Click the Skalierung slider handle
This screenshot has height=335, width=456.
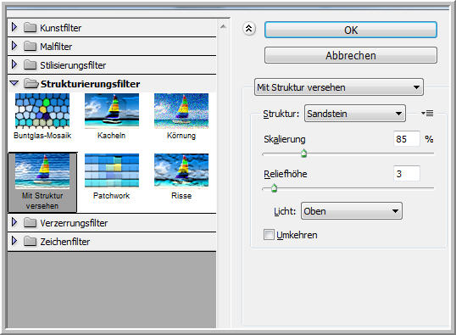(303, 153)
